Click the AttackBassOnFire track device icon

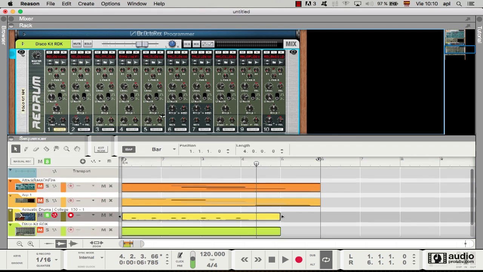25,186
